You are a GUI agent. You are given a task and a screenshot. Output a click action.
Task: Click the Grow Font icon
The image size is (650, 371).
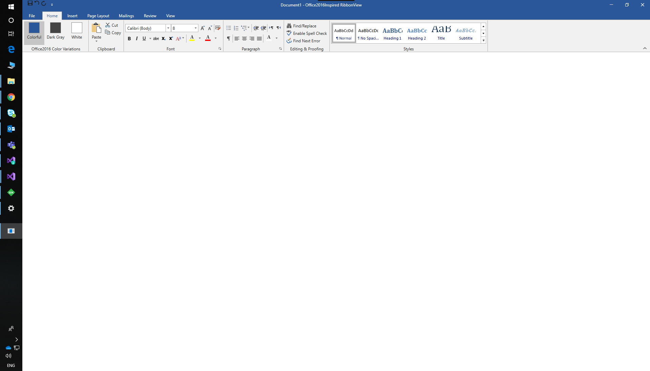pyautogui.click(x=202, y=28)
